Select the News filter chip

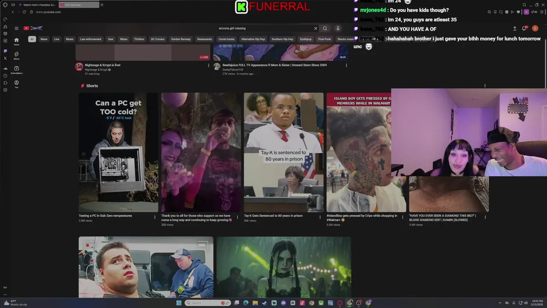(44, 39)
